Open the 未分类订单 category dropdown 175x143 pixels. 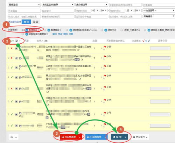pyautogui.click(x=92, y=5)
